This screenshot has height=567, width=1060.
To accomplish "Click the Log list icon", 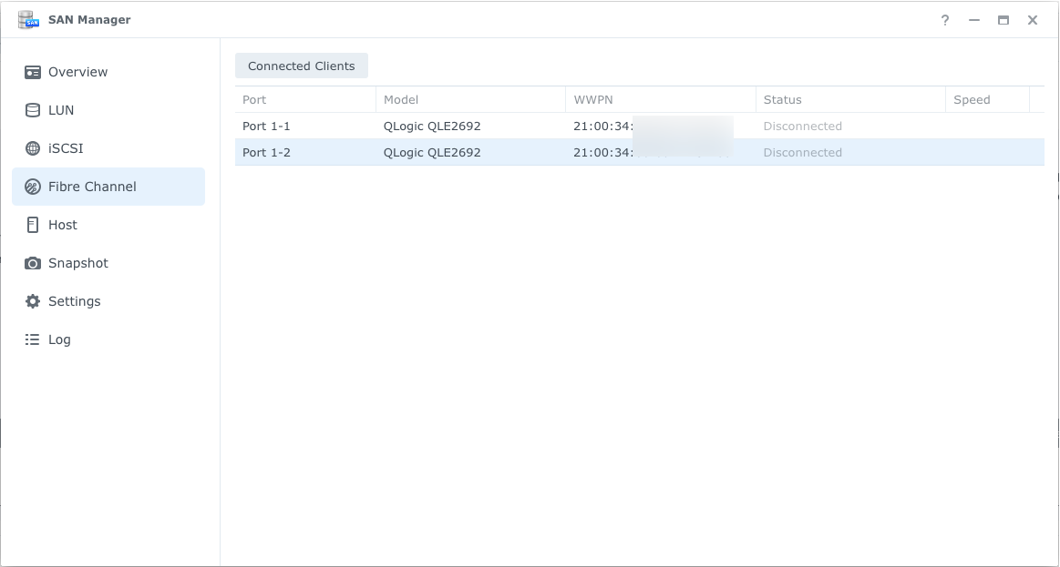I will pos(32,339).
